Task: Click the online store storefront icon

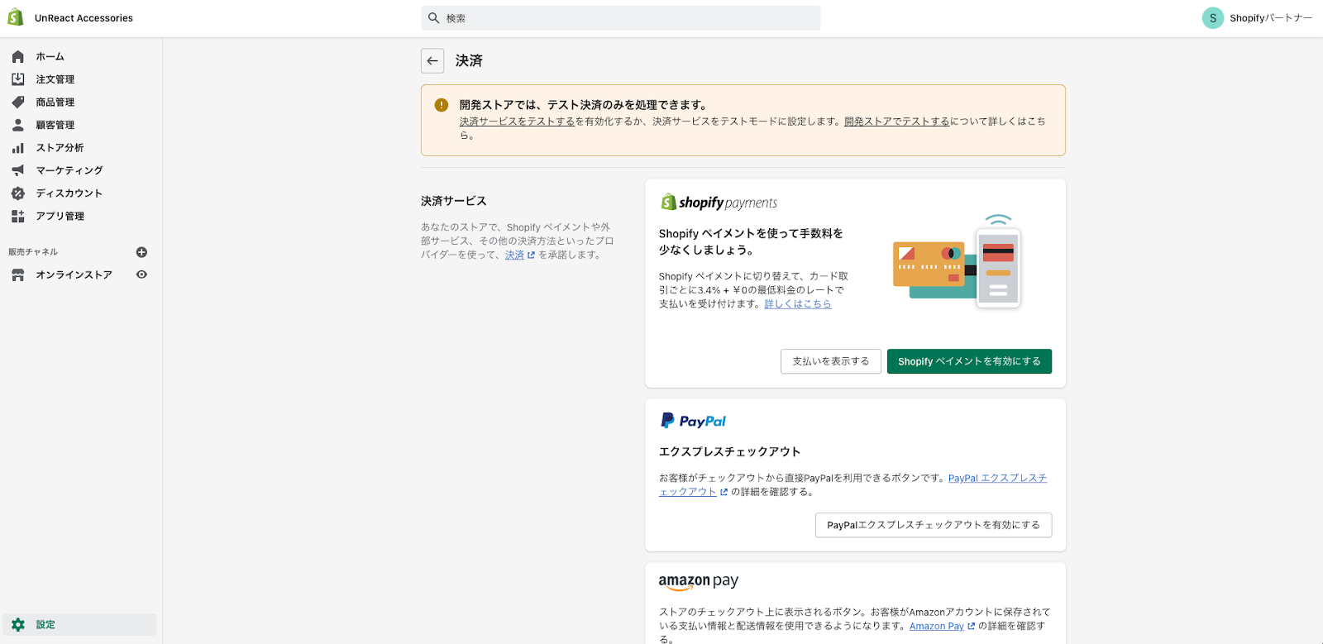Action: click(x=18, y=275)
